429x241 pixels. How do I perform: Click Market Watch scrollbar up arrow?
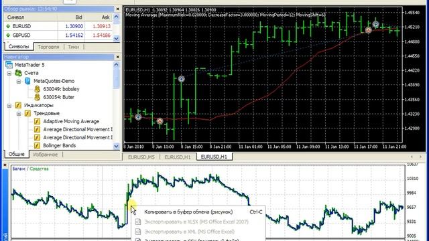[116, 17]
